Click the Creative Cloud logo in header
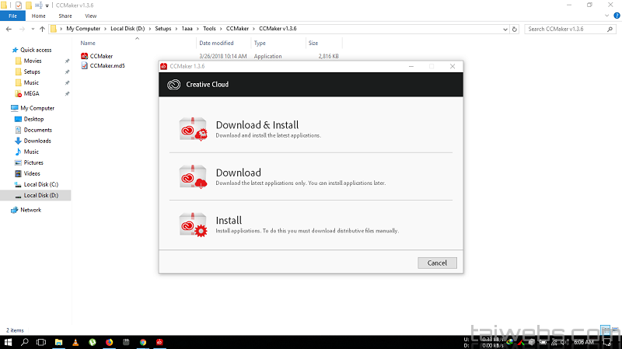Viewport: 622px width, 349px height. (173, 84)
